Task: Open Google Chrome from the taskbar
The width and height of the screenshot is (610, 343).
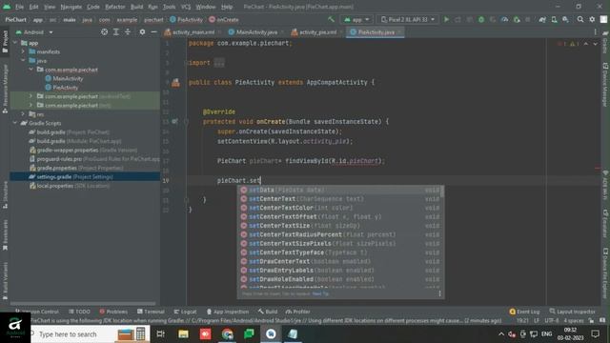Action: tap(227, 334)
